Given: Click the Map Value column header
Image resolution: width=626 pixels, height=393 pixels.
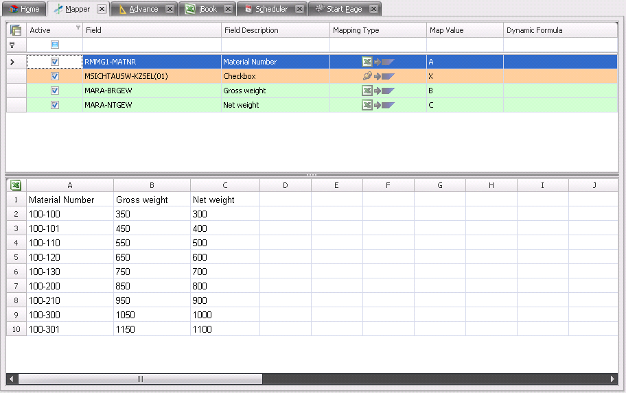Looking at the screenshot, I should tap(464, 30).
